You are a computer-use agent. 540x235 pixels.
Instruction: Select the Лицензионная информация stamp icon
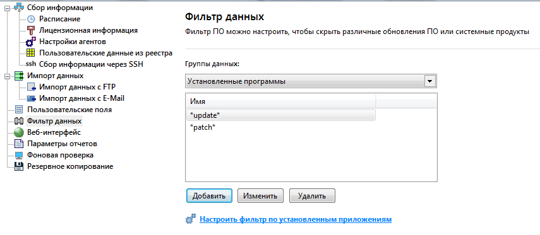(x=31, y=30)
